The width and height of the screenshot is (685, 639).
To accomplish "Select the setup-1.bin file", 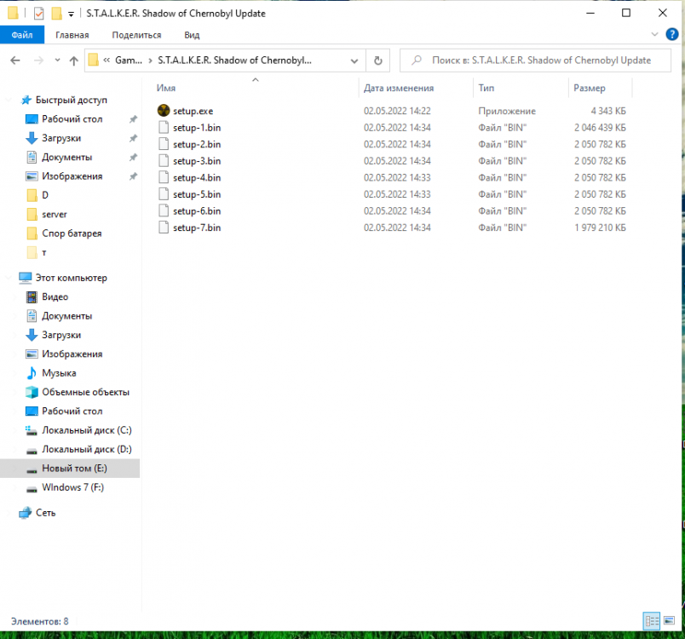I will coord(197,128).
